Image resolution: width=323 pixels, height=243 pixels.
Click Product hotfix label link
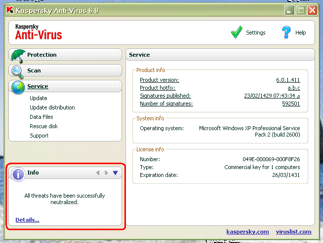pyautogui.click(x=158, y=88)
